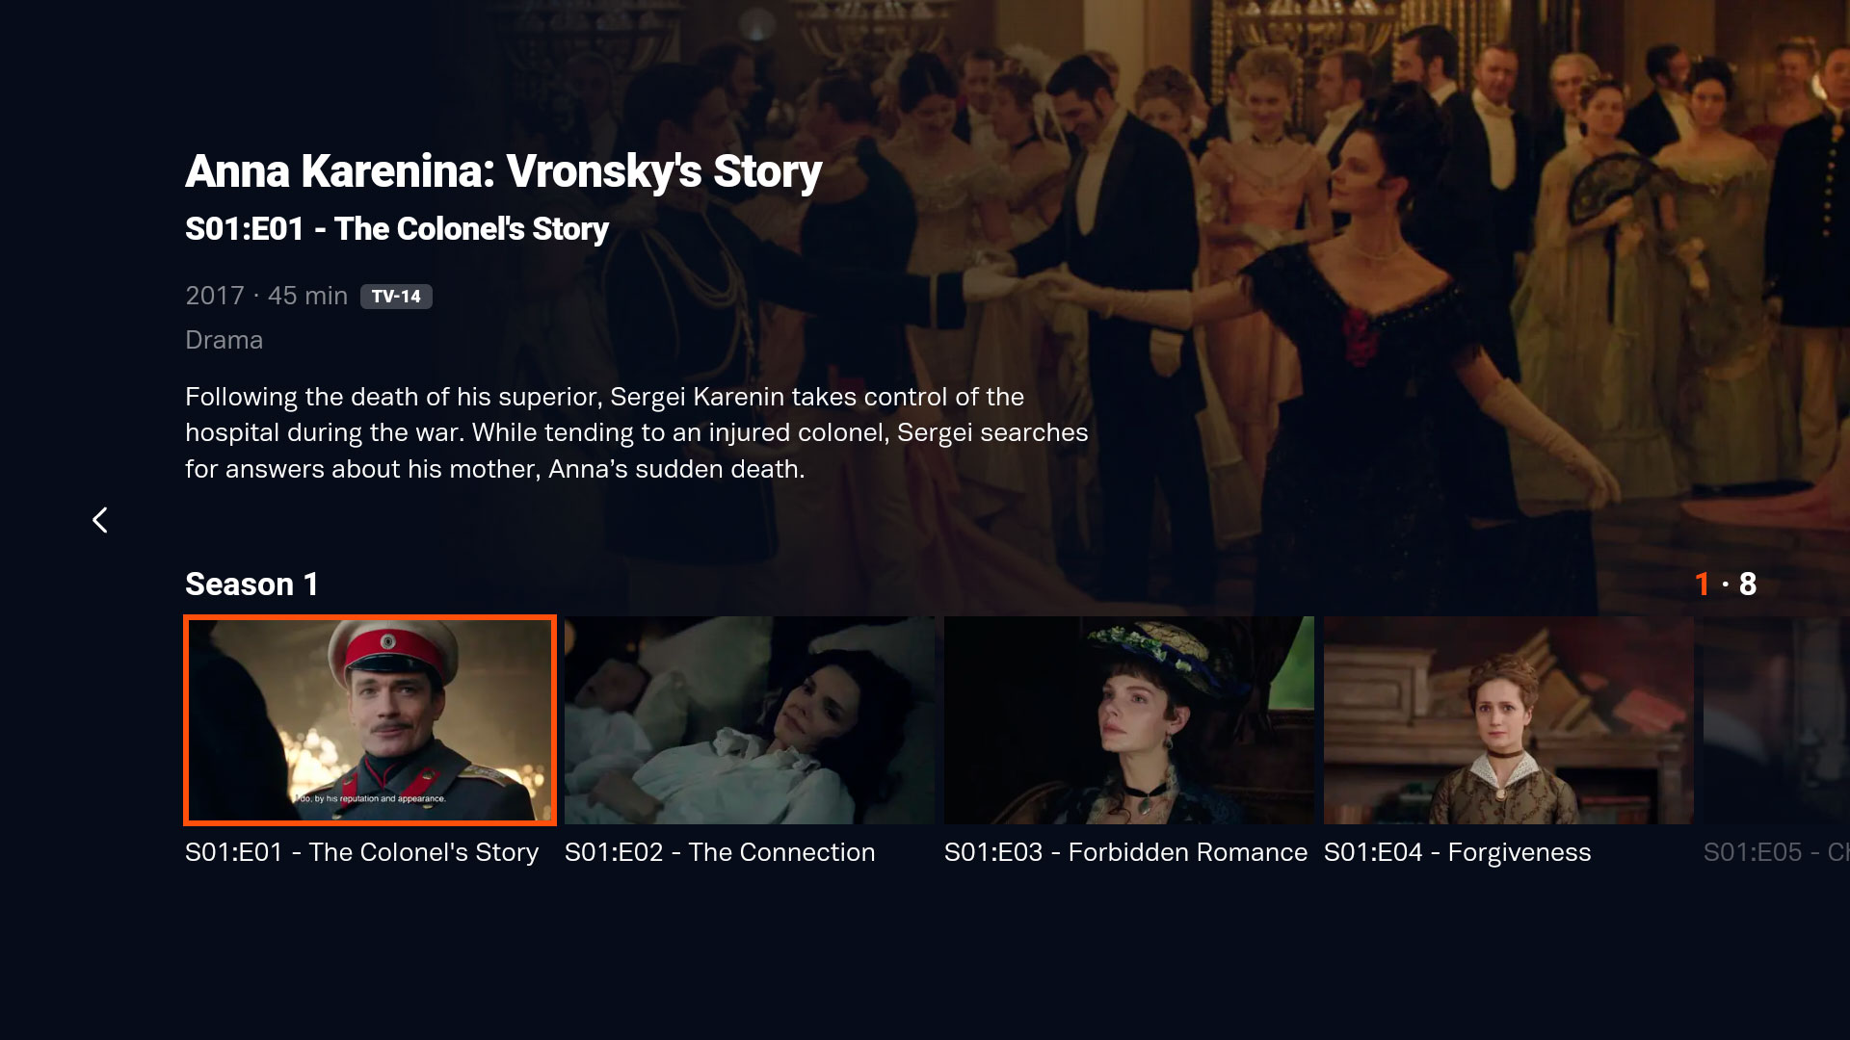Click the S01:E04 - Forgiveness caption

[1457, 852]
